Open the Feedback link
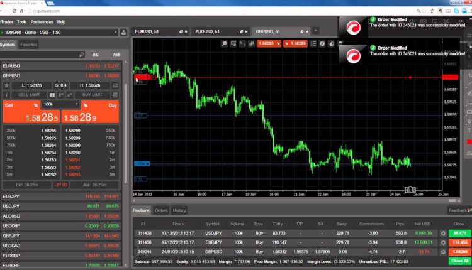 click(x=459, y=210)
